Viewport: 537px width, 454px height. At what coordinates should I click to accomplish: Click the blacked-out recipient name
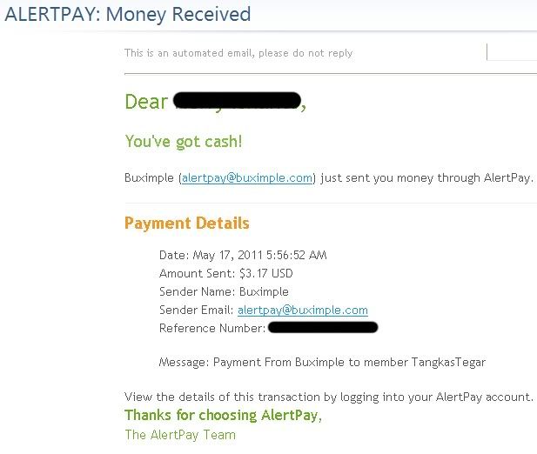click(237, 101)
